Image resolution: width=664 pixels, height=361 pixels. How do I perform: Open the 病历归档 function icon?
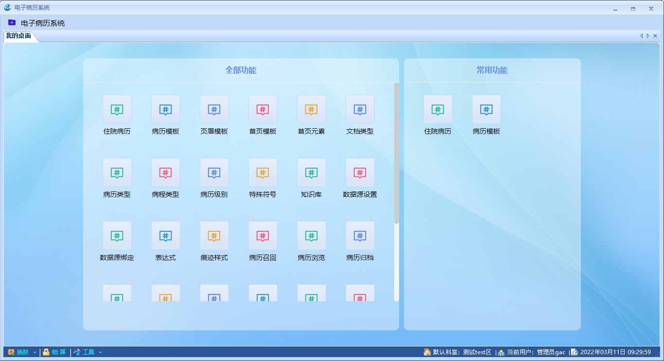(360, 236)
